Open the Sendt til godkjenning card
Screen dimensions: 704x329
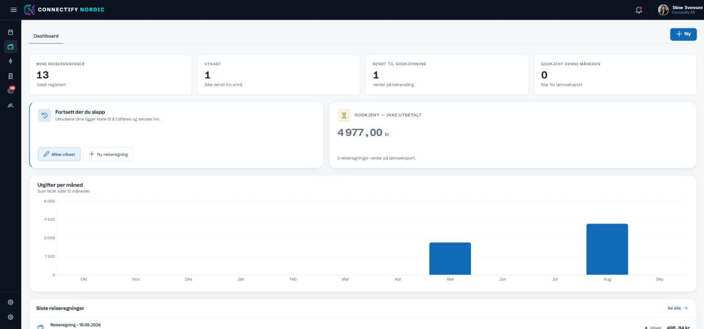[447, 75]
